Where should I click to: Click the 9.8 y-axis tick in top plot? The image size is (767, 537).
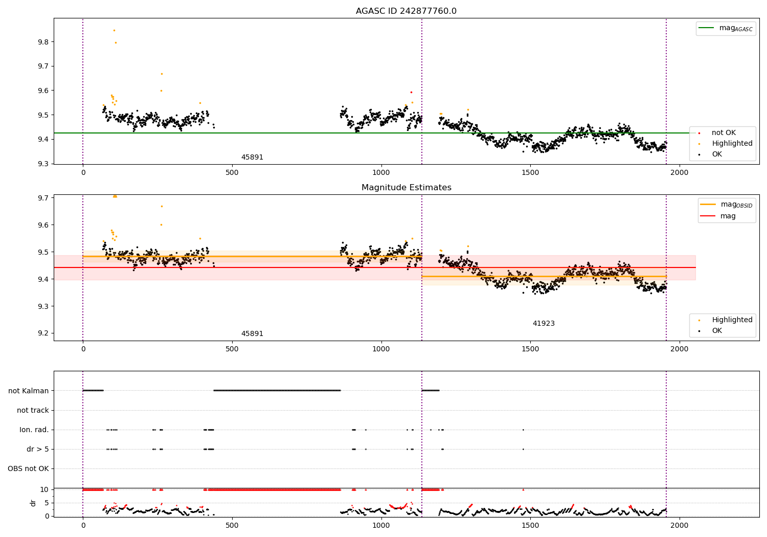click(x=43, y=42)
